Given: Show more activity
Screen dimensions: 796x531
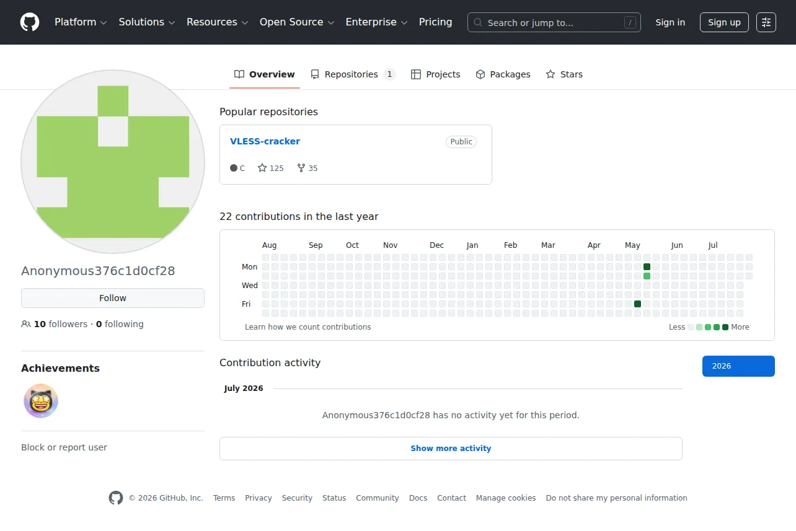Looking at the screenshot, I should pyautogui.click(x=451, y=449).
